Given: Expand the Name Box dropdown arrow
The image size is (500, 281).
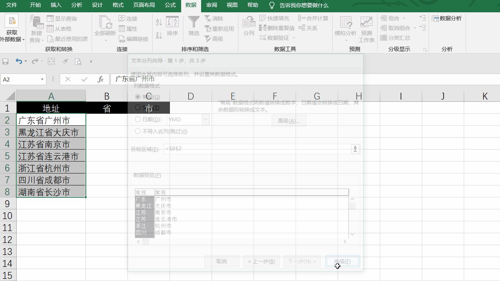Looking at the screenshot, I should coord(42,79).
